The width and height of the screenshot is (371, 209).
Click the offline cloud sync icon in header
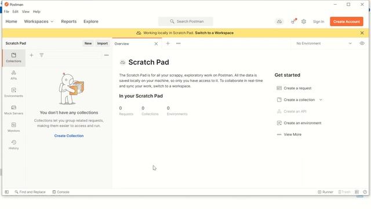point(279,21)
